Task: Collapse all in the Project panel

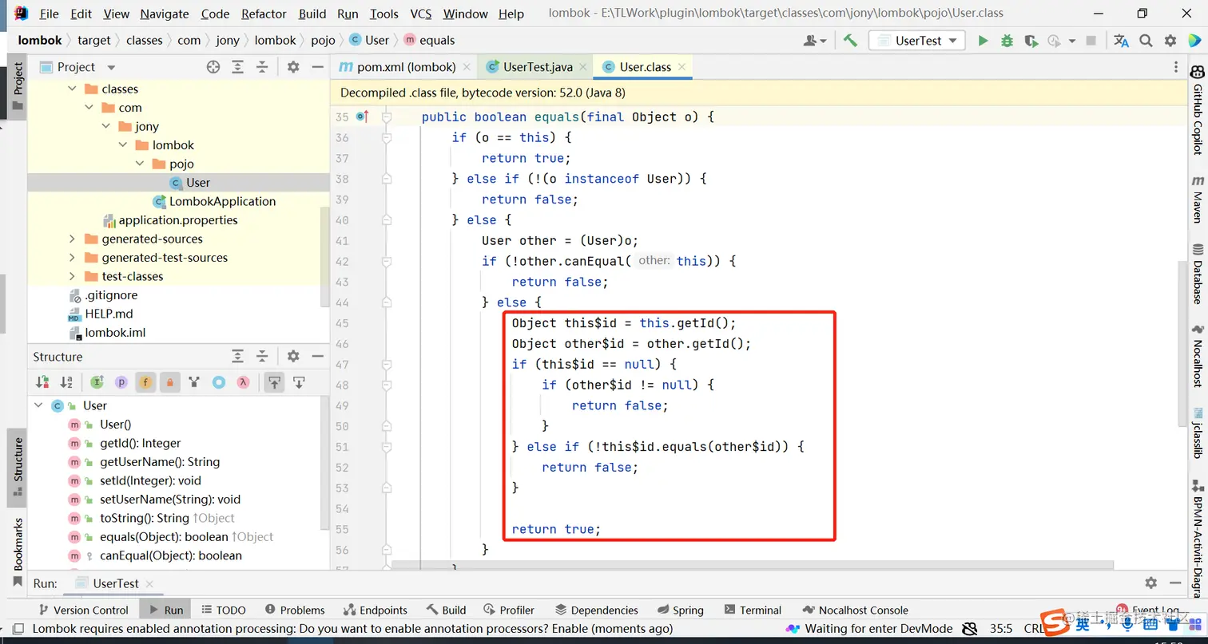Action: (261, 67)
